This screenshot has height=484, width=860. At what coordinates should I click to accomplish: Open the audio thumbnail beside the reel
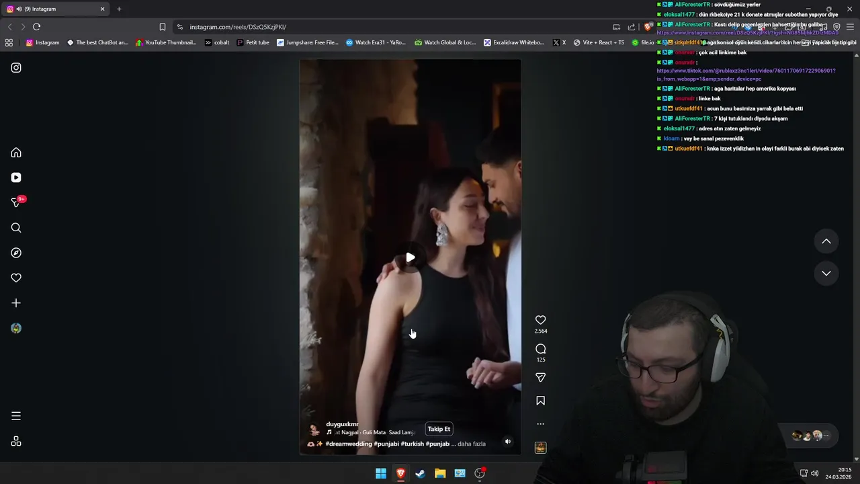540,448
